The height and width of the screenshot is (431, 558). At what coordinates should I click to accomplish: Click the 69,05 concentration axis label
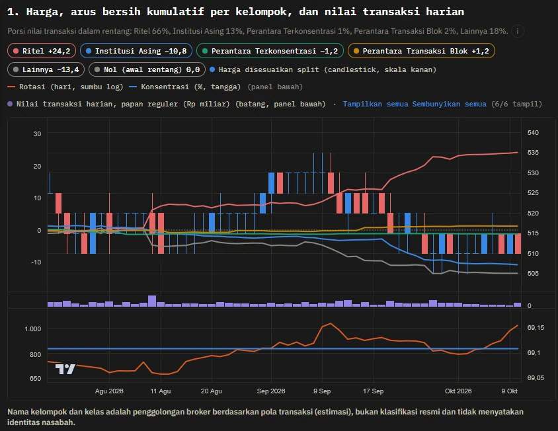point(536,378)
